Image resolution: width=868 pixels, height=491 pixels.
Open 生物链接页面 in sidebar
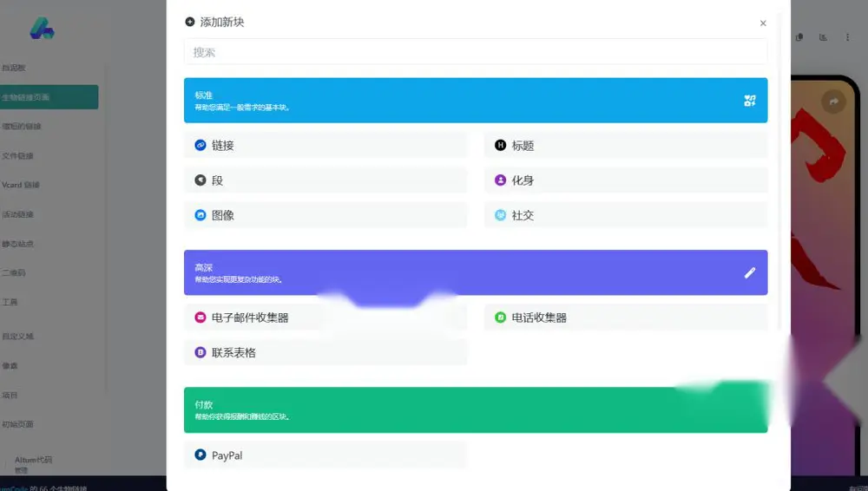(x=49, y=97)
